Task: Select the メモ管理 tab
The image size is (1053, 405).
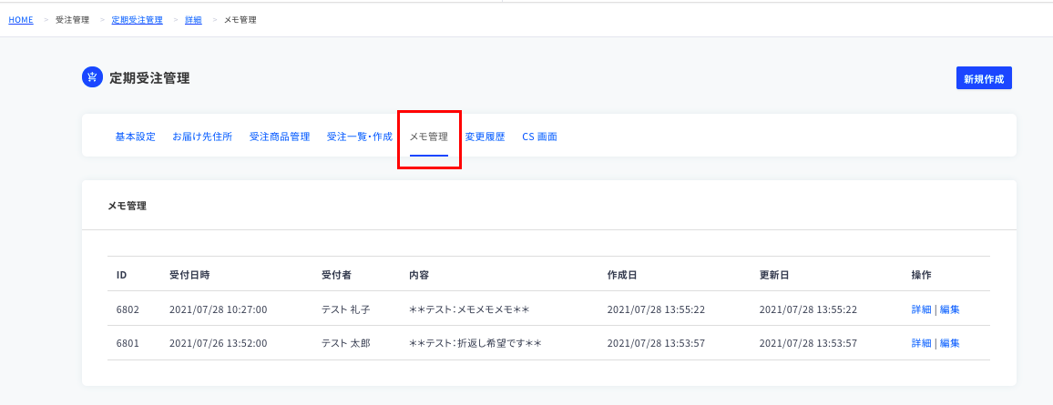Action: (x=429, y=137)
